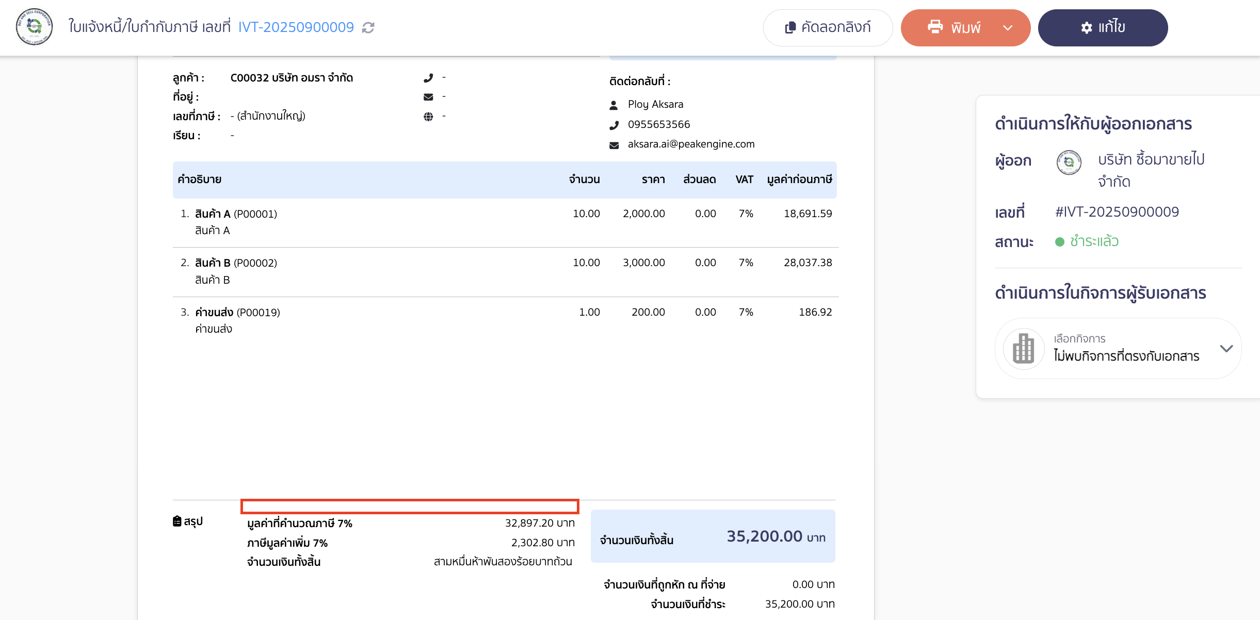The width and height of the screenshot is (1260, 620).
Task: Open invoice link IVT-20250900009 in header
Action: 296,27
